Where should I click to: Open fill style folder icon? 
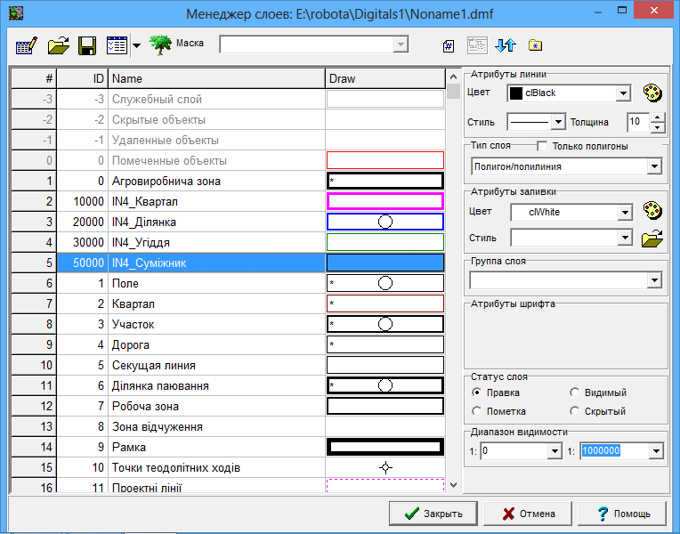pos(652,239)
